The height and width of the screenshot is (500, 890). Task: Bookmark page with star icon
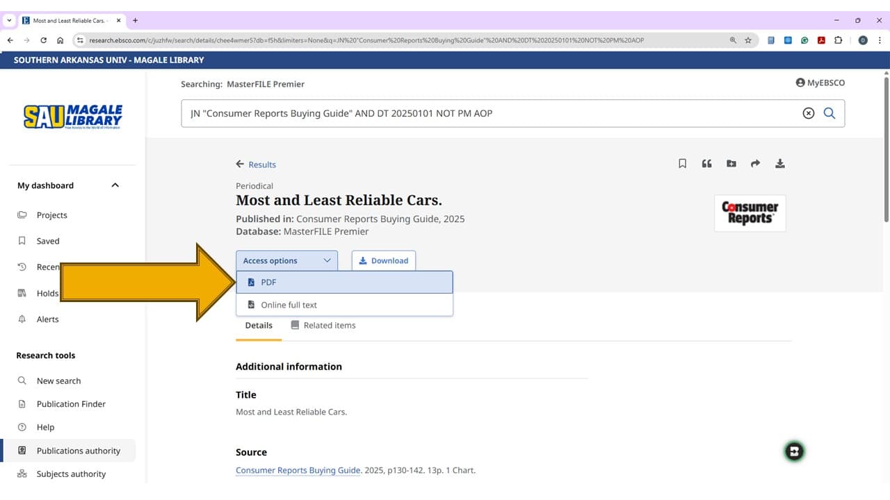[748, 40]
